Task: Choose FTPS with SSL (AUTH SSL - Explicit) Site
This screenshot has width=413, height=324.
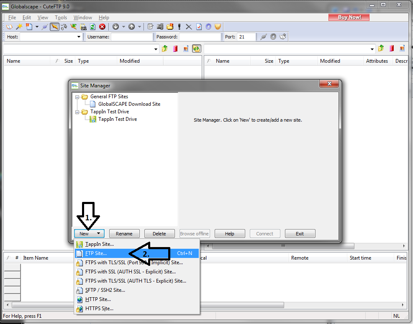Action: (x=137, y=272)
